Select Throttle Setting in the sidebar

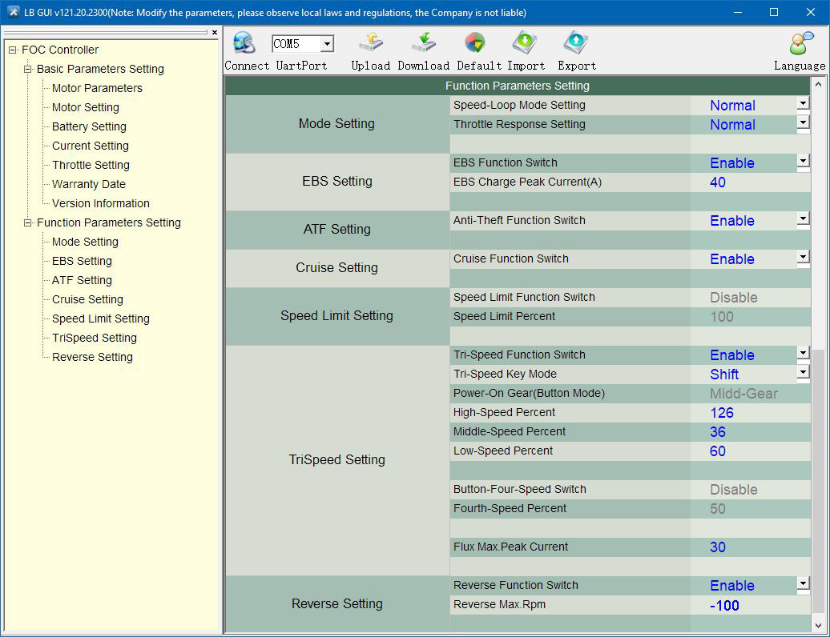click(91, 165)
